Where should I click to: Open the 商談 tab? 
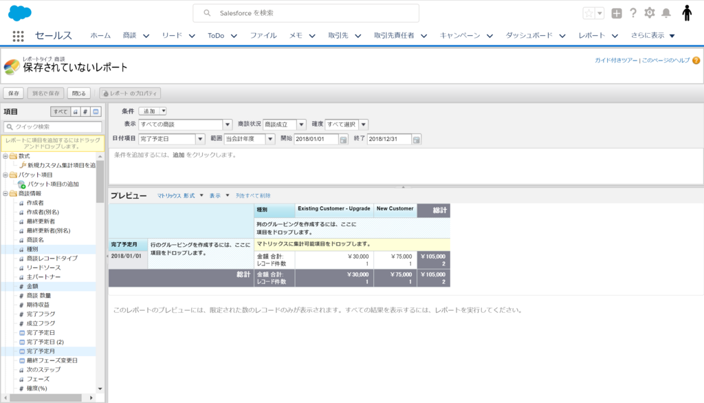pyautogui.click(x=130, y=36)
